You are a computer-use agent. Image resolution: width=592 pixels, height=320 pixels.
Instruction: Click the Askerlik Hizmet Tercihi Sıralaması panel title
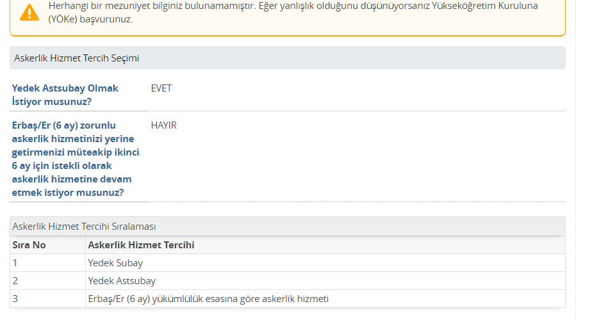click(x=84, y=227)
